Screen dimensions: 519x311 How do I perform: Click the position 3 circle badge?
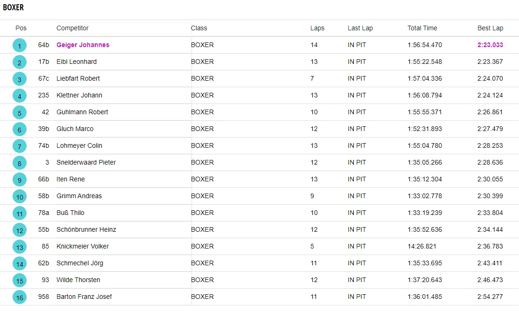(x=20, y=79)
